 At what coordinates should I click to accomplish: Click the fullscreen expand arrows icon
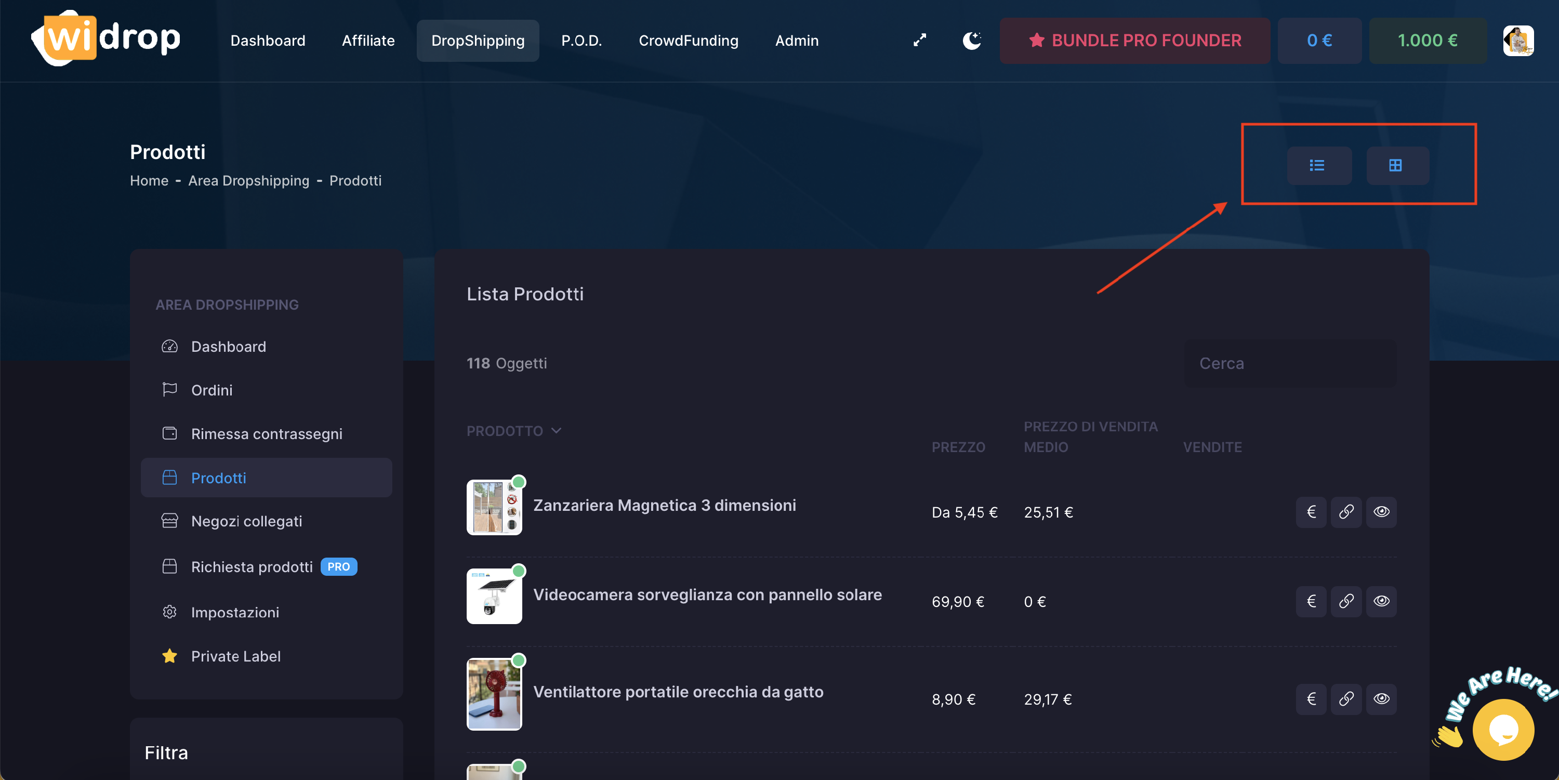(x=919, y=40)
